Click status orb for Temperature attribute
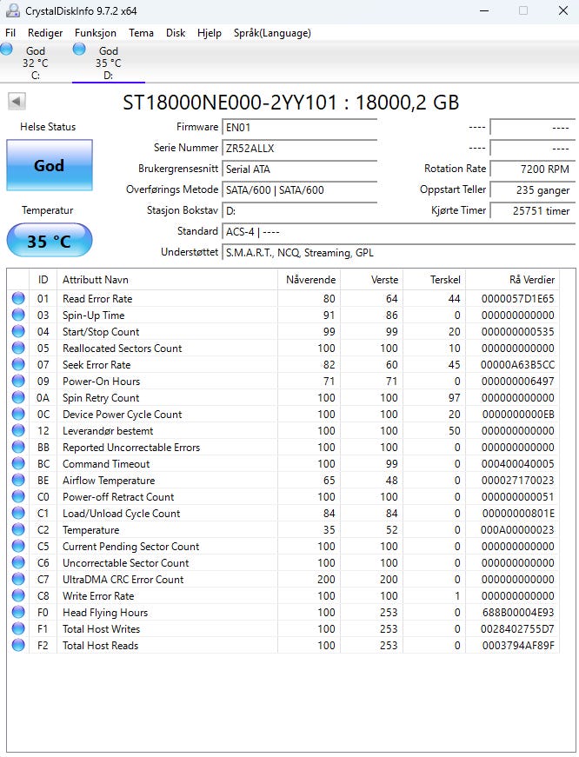The image size is (579, 757). click(18, 529)
